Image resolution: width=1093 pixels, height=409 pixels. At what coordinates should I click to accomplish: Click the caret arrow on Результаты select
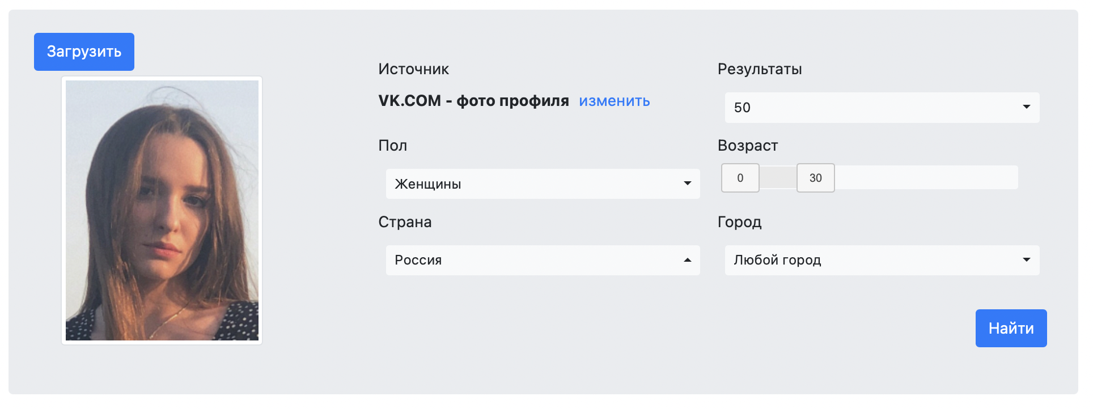pyautogui.click(x=1026, y=107)
